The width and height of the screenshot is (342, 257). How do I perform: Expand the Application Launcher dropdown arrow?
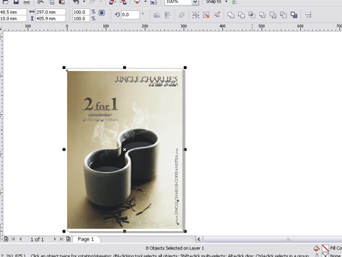point(145,1)
